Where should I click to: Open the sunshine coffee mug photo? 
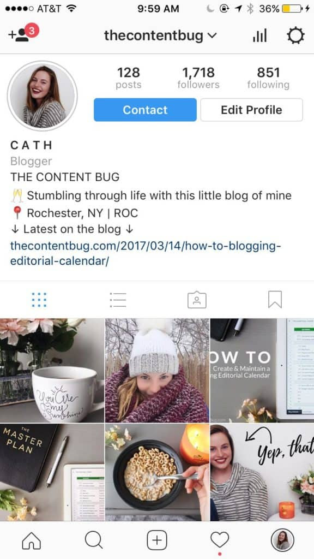(52, 370)
